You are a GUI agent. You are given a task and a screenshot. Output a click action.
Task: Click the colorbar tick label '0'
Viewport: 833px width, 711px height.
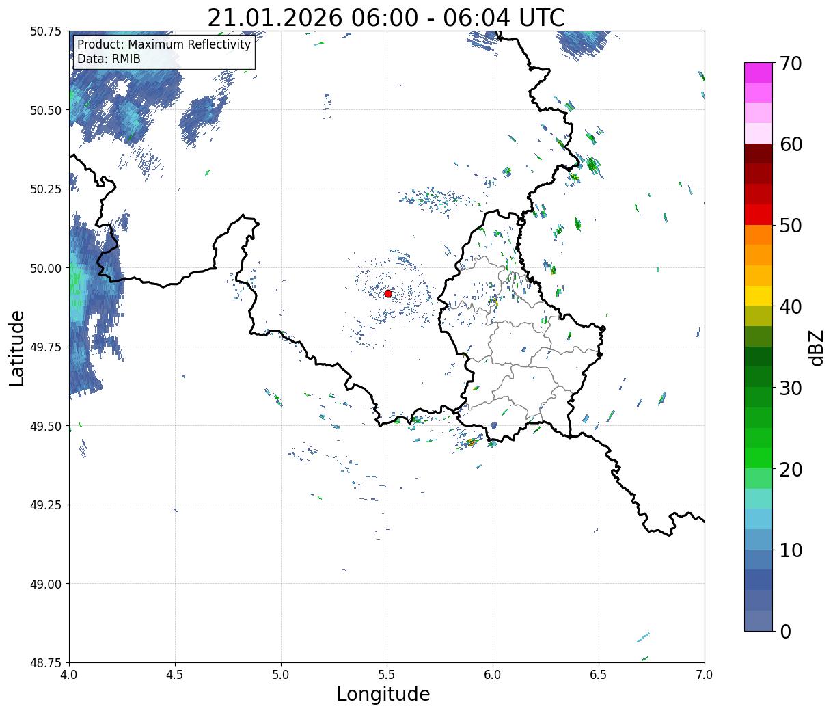pos(785,632)
